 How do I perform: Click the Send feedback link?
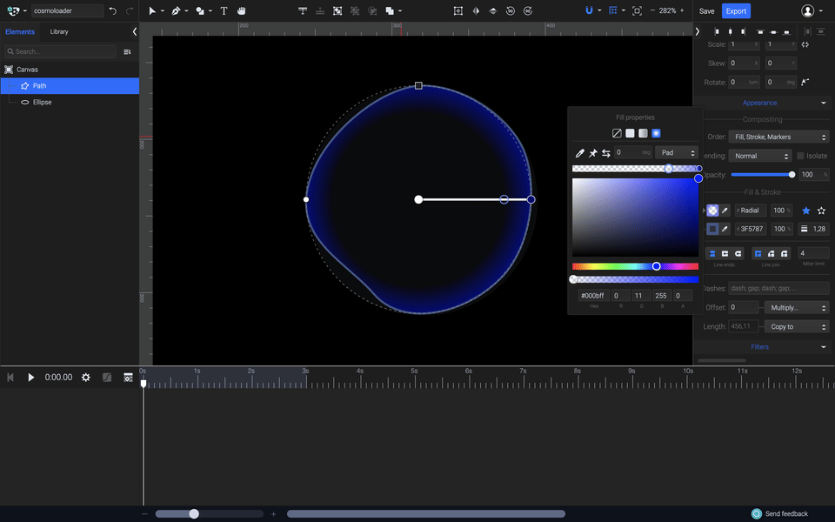787,513
